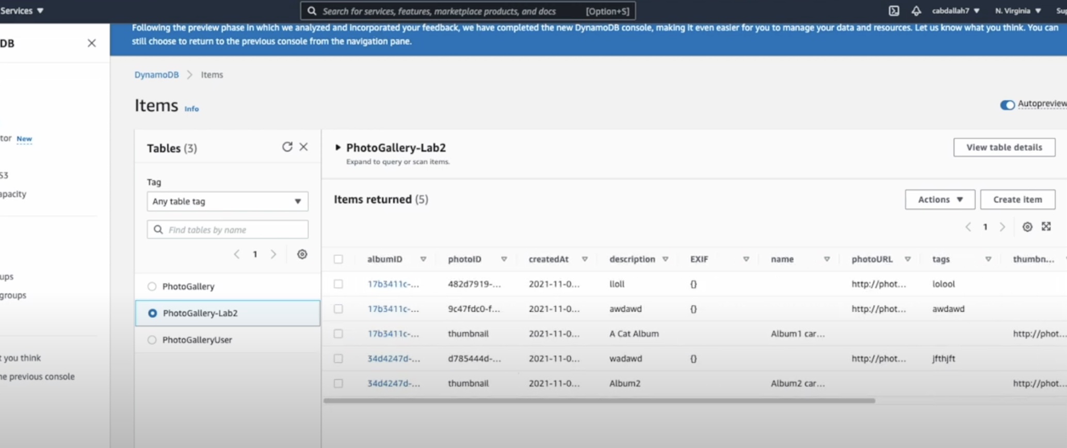Open albumID link in Album2 row

coord(394,383)
